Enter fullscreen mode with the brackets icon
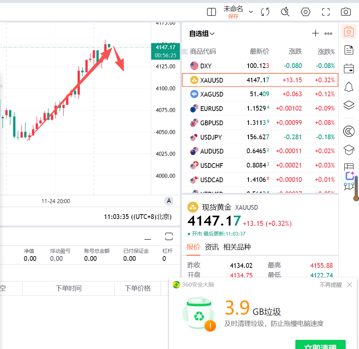359x349 pixels. pos(325,12)
